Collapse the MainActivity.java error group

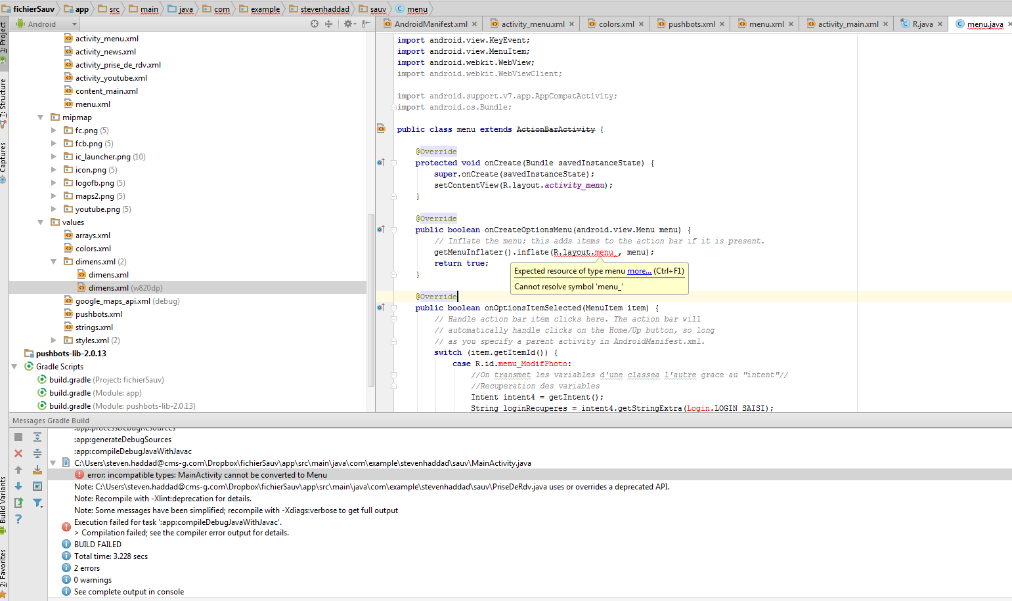pos(53,463)
